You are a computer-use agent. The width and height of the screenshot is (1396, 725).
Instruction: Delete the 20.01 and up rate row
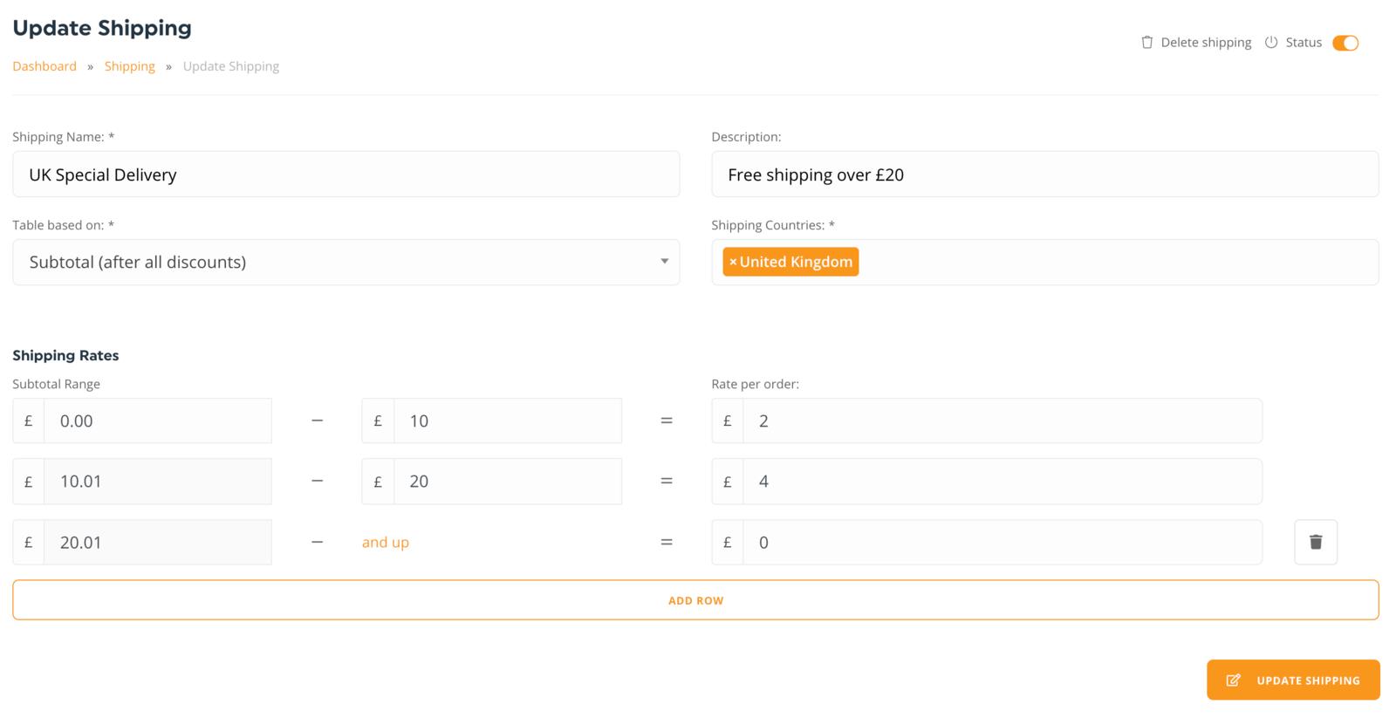pyautogui.click(x=1315, y=543)
